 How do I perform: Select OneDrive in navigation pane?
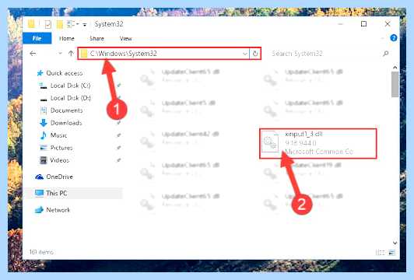(x=59, y=177)
